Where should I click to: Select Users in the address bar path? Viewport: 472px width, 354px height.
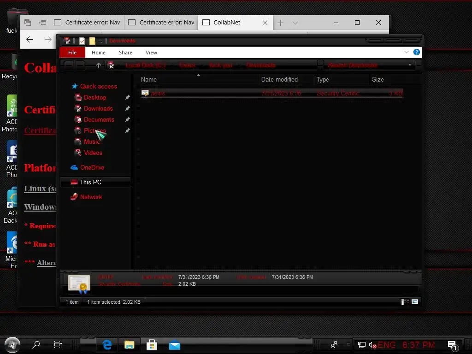point(187,65)
